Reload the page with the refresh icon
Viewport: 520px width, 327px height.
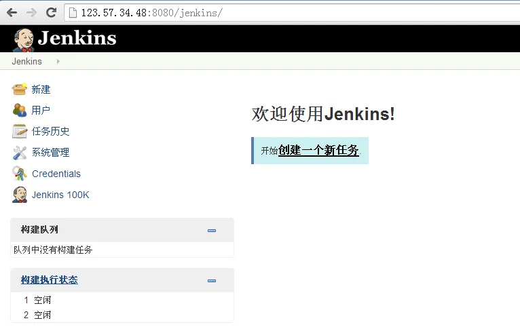pos(51,13)
